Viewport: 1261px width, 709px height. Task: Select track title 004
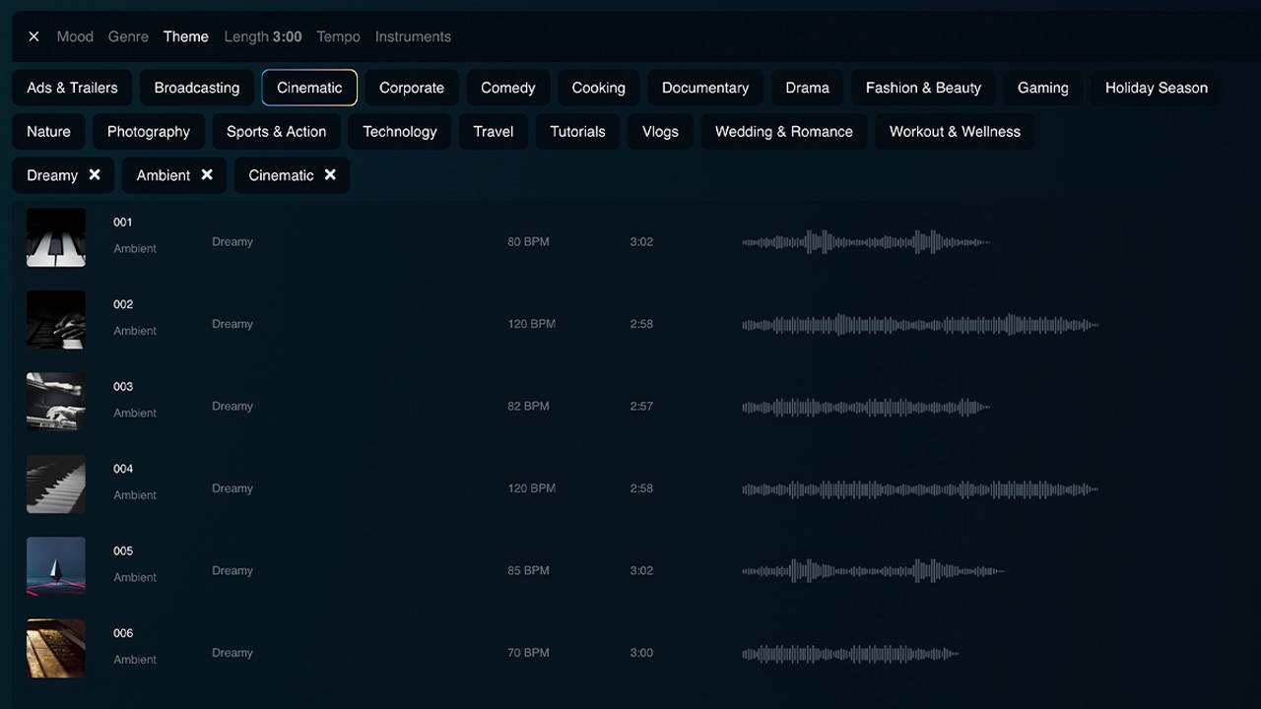click(x=123, y=469)
